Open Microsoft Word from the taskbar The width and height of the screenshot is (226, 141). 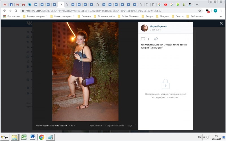32,137
